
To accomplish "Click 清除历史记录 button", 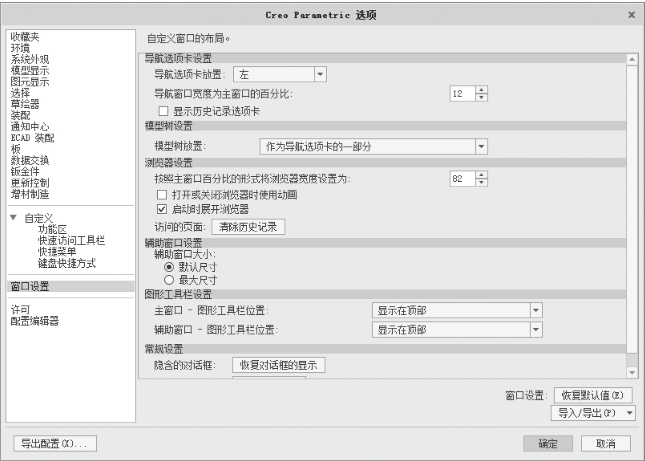I will click(x=248, y=227).
